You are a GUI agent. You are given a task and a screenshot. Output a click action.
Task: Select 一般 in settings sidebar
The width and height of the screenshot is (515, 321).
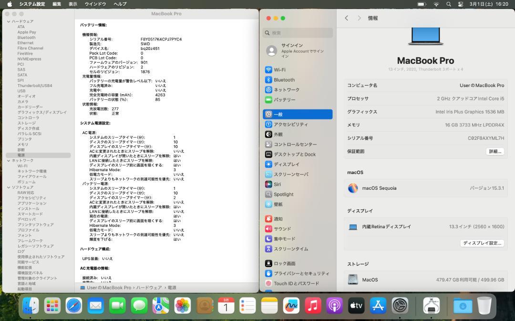298,114
